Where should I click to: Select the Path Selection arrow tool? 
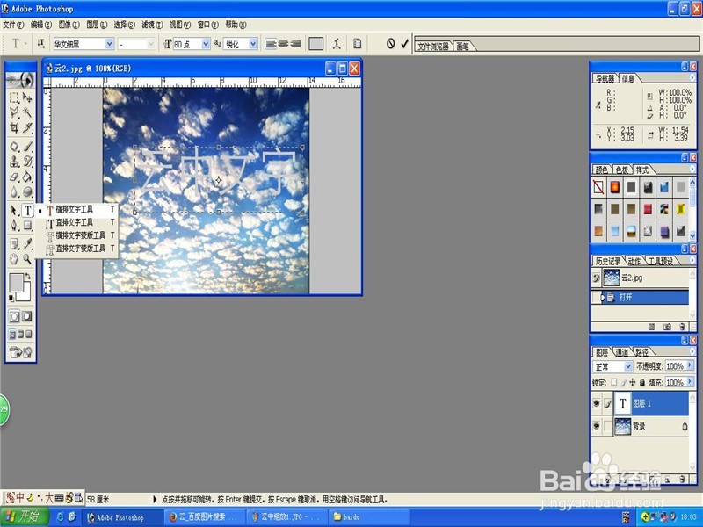click(14, 210)
